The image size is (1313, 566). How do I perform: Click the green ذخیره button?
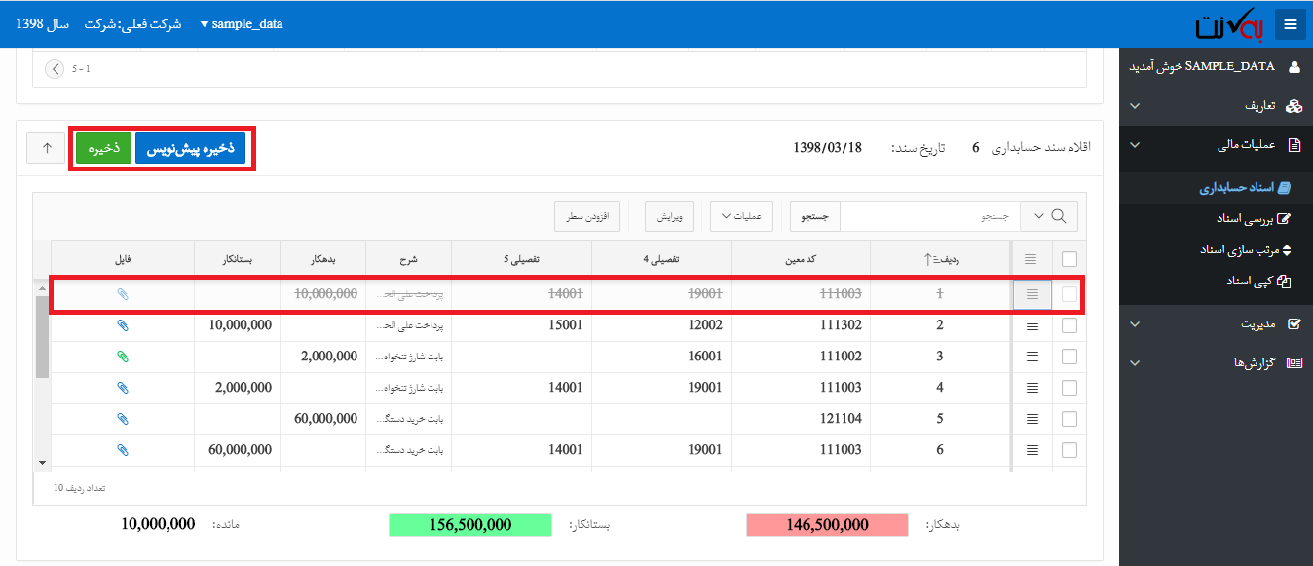pos(104,149)
